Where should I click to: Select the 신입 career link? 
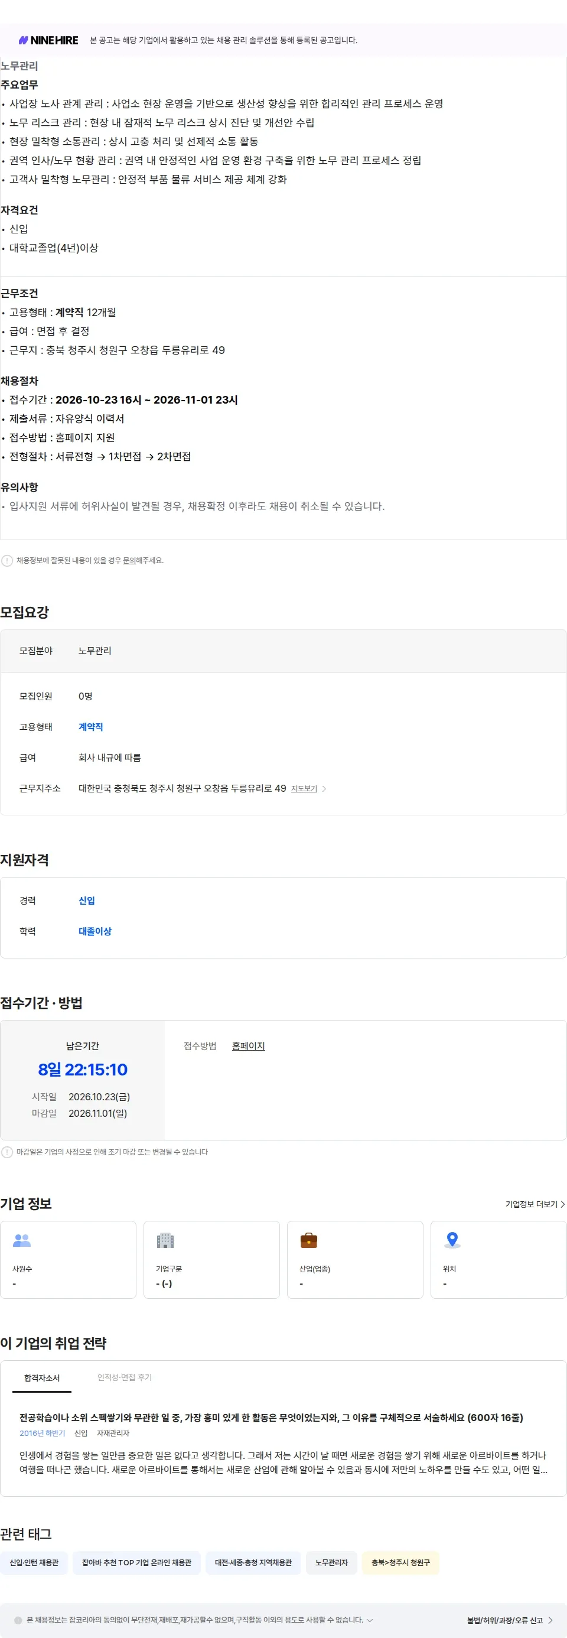coord(87,901)
